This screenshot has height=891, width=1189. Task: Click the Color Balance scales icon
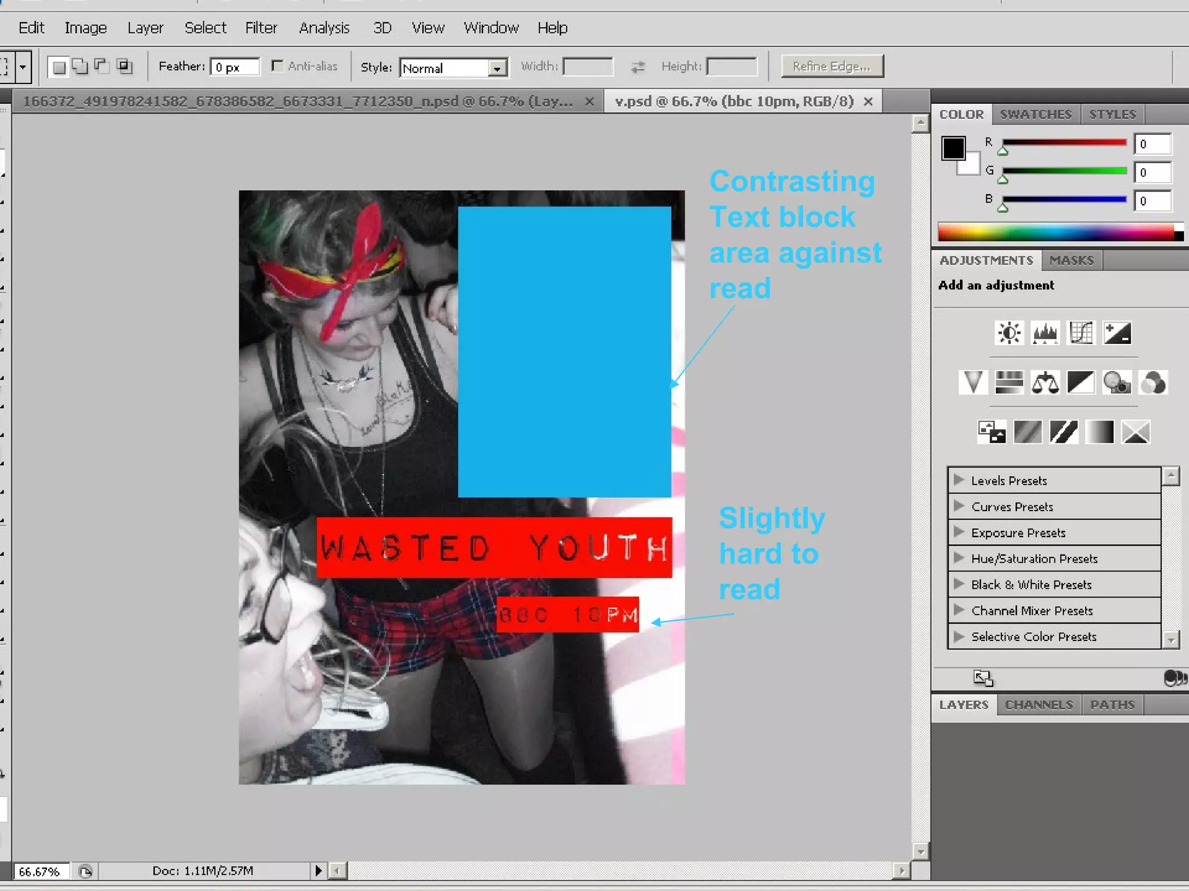(1045, 383)
